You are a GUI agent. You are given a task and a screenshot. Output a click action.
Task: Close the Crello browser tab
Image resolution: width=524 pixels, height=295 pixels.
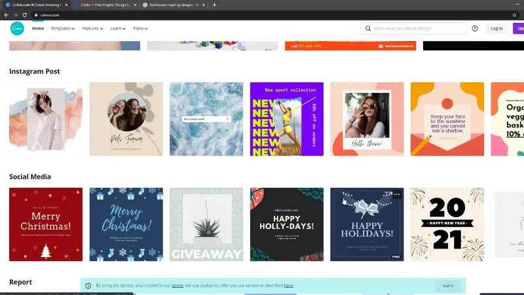(x=135, y=5)
